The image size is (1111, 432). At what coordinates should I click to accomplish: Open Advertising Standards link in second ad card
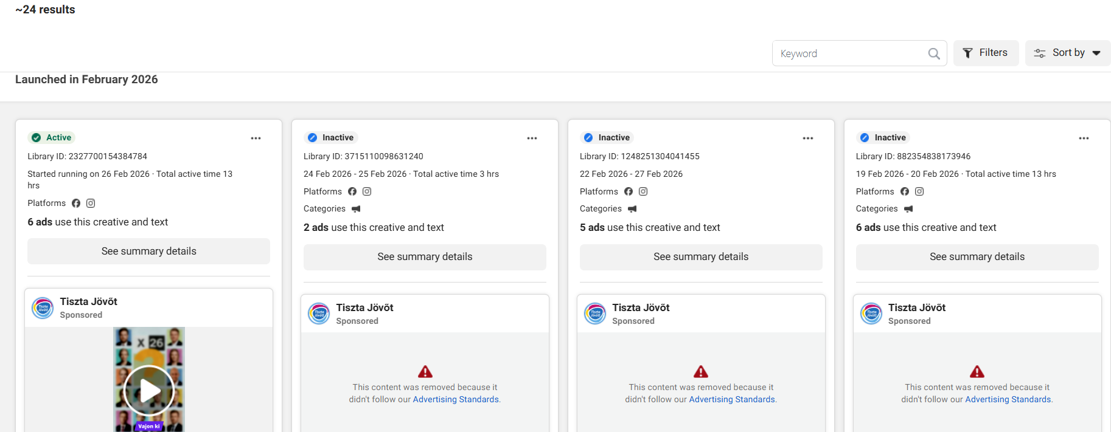click(x=456, y=399)
